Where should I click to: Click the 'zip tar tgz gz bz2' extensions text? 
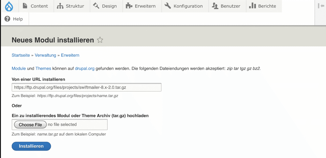[x=244, y=68]
